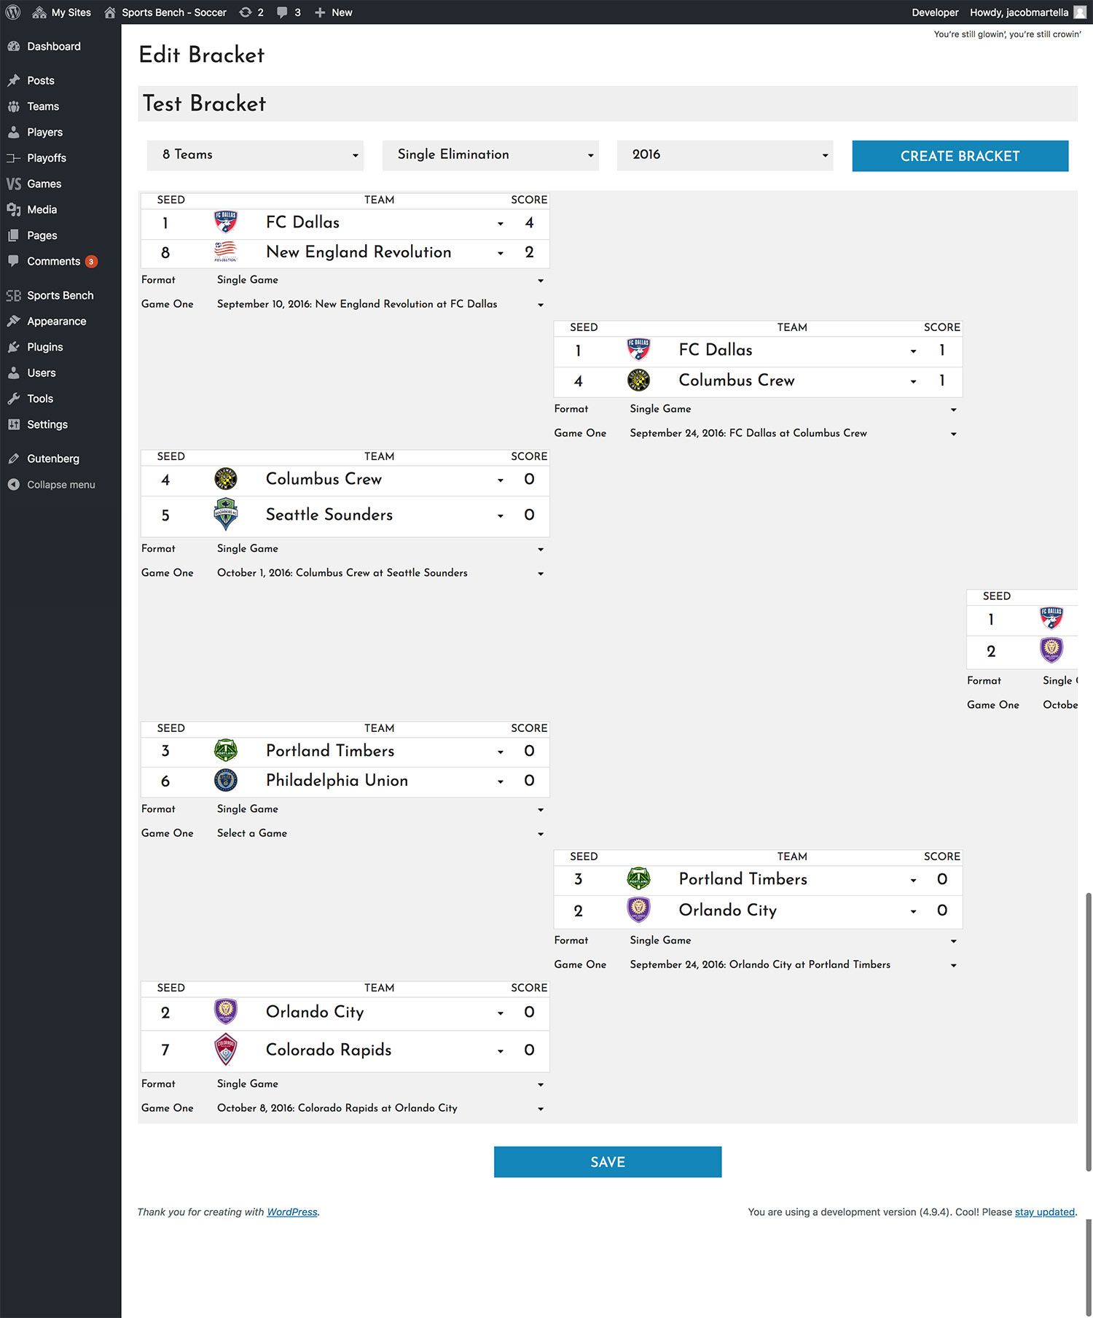
Task: Open the 8 Teams dropdown
Action: 255,155
